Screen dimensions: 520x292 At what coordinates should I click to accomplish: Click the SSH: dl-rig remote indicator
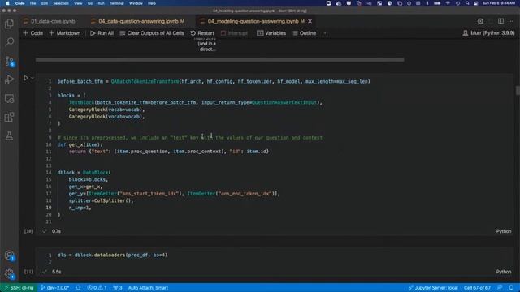[x=19, y=288]
